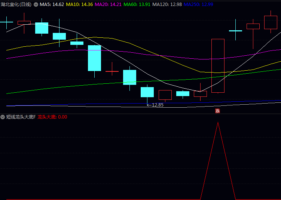Click the 龙头大底: 0.00 value

(52, 117)
